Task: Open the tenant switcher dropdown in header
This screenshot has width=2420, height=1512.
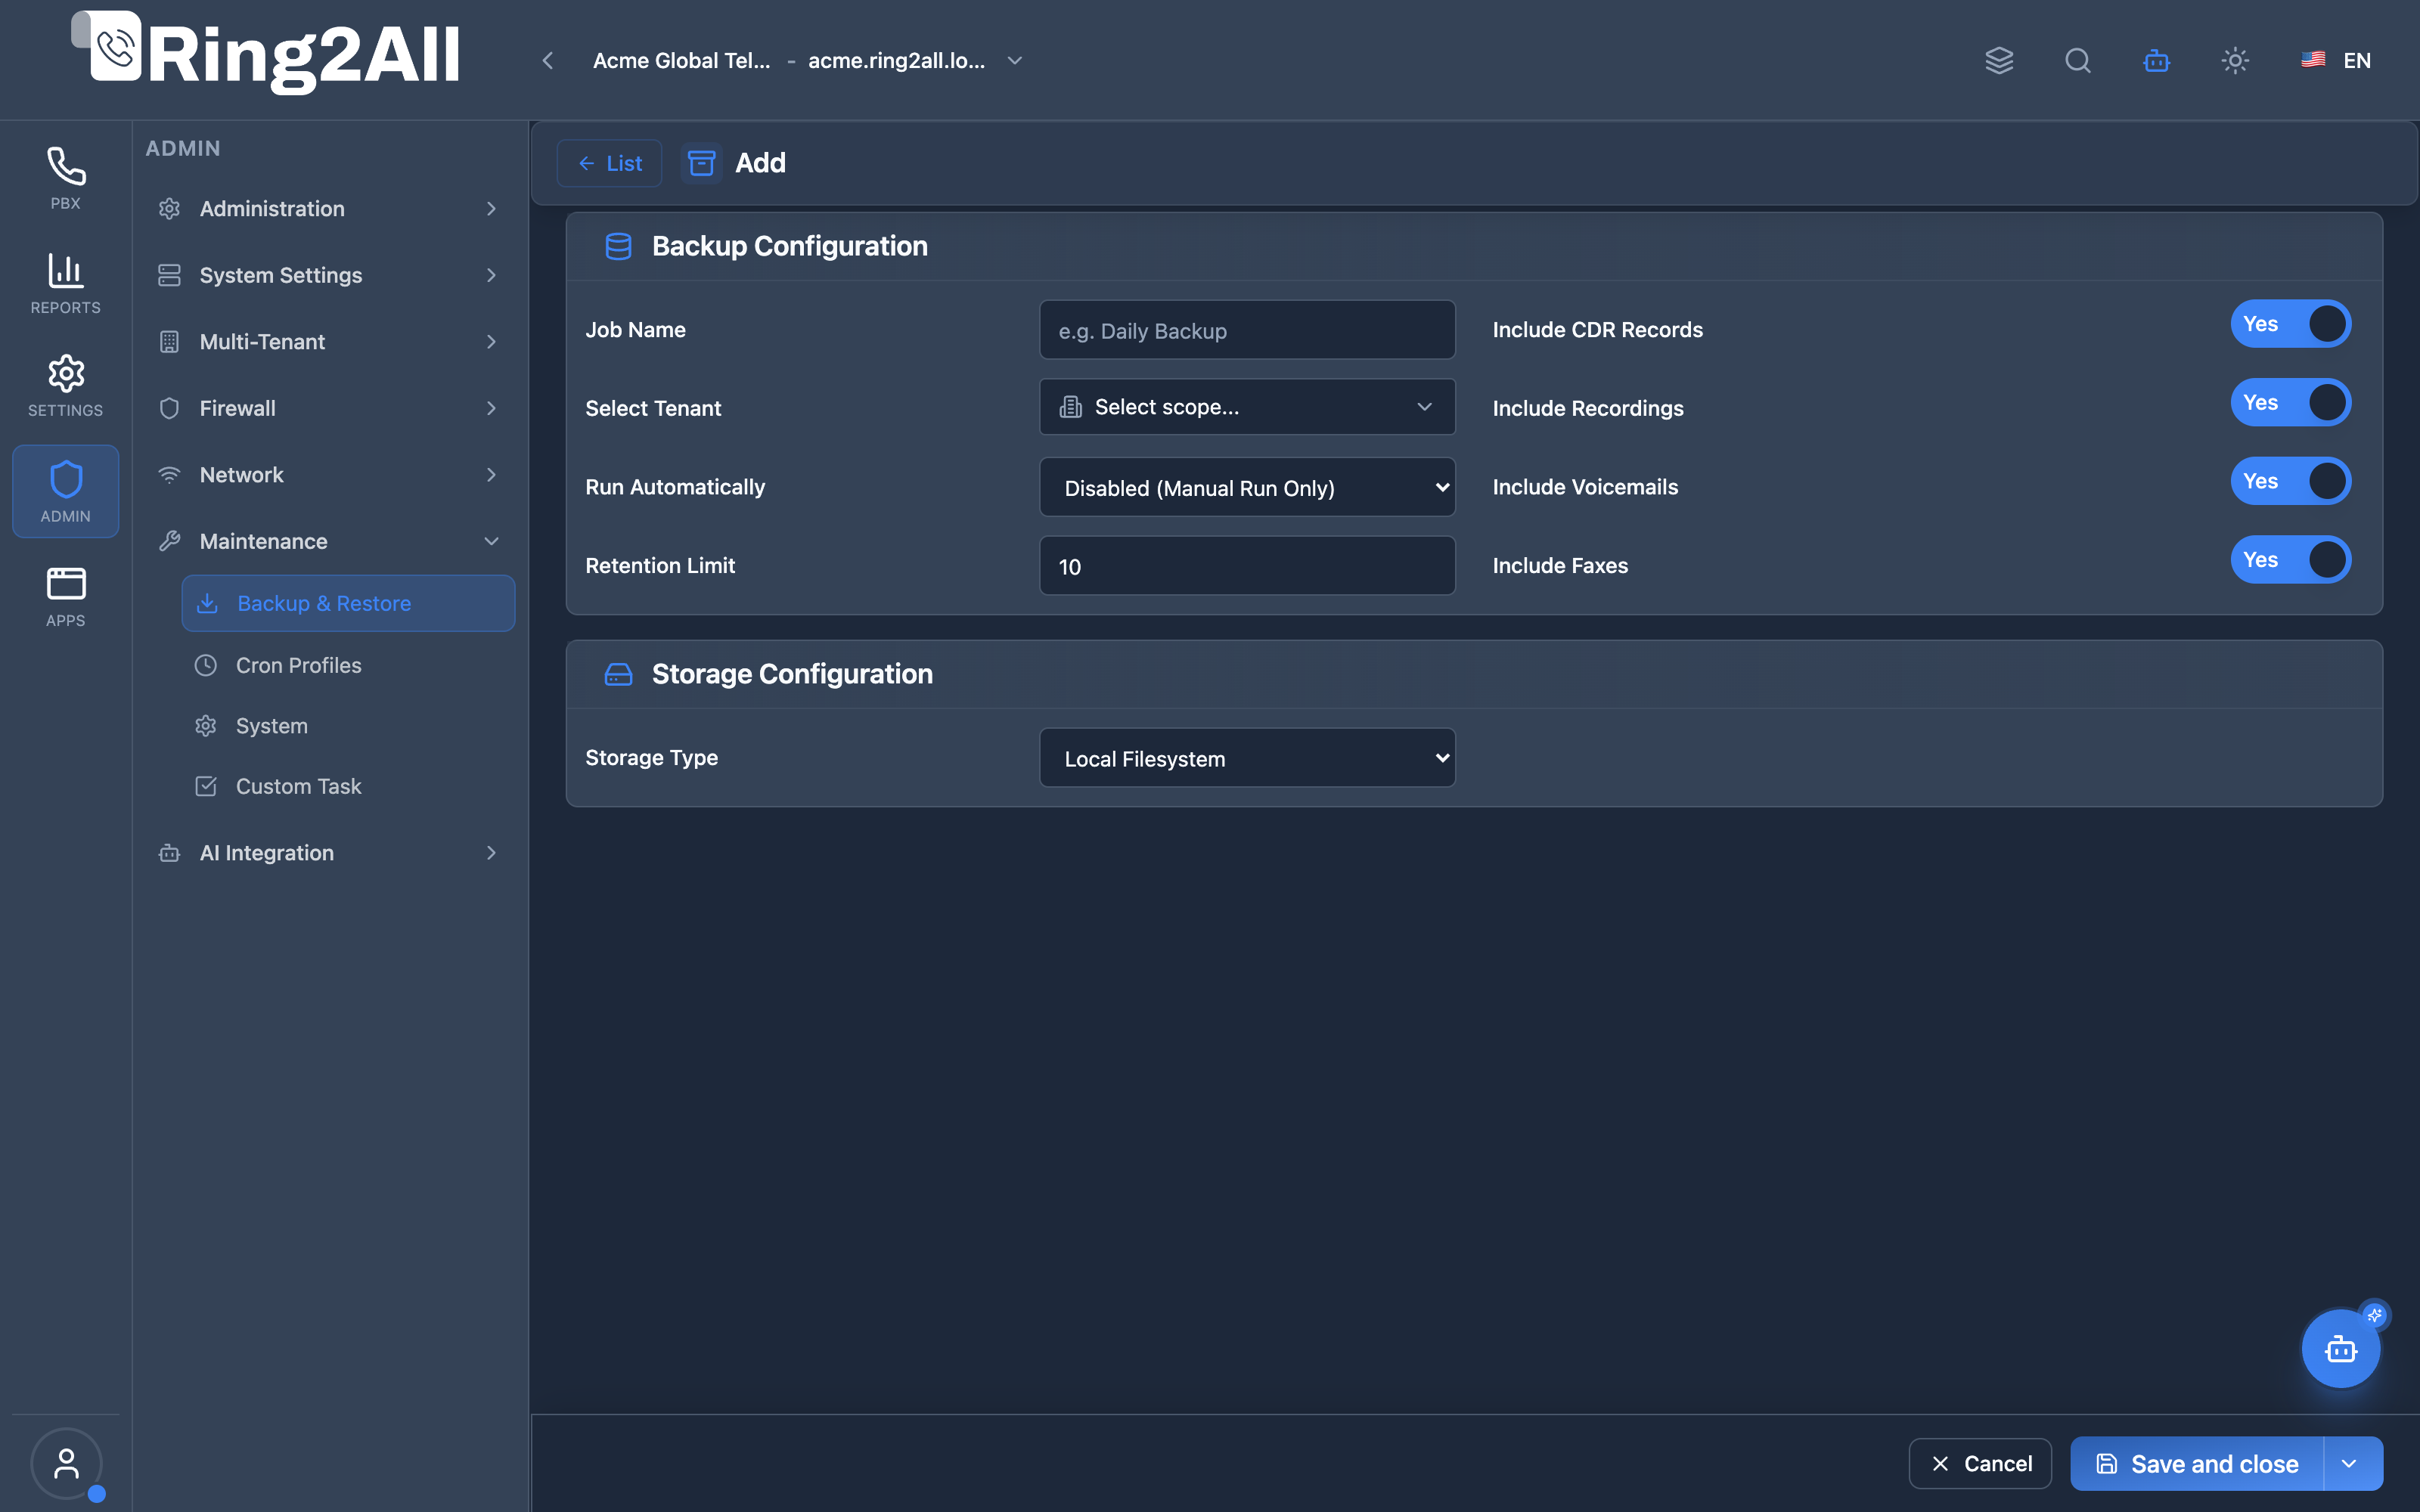Action: (808, 60)
